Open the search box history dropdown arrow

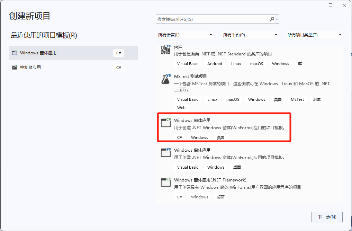tap(277, 19)
